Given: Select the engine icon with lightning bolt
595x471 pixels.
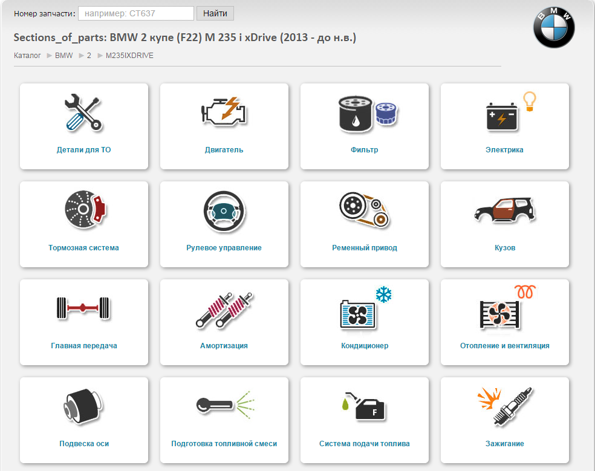Looking at the screenshot, I should point(224,111).
